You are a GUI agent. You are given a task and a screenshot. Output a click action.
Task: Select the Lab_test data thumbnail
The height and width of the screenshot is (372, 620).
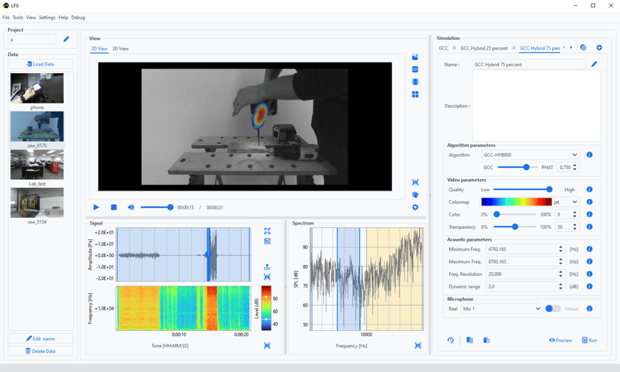pos(37,165)
